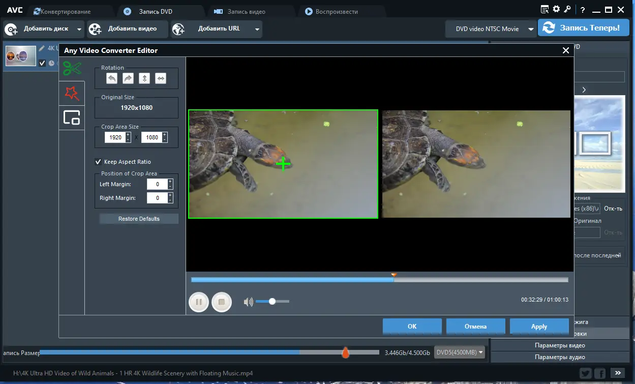The image size is (635, 384).
Task: Expand the Параметры видео section
Action: pyautogui.click(x=559, y=345)
